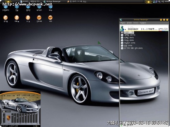170x127 pixels.
Task: Click the car artwork in the music player
Action: coord(19,105)
